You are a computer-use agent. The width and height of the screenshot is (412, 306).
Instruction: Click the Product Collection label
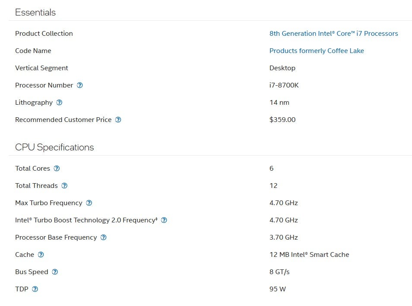coord(44,34)
